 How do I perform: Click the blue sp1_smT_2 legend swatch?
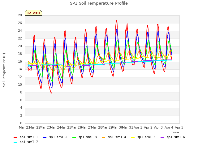point(45,138)
